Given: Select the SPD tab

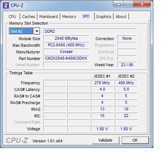Looking at the screenshot, I should (x=86, y=16).
